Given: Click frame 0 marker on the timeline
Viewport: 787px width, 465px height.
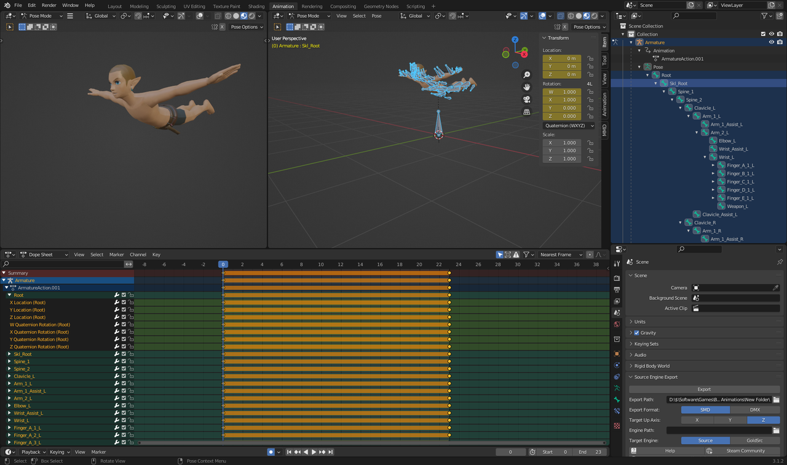Looking at the screenshot, I should point(223,264).
